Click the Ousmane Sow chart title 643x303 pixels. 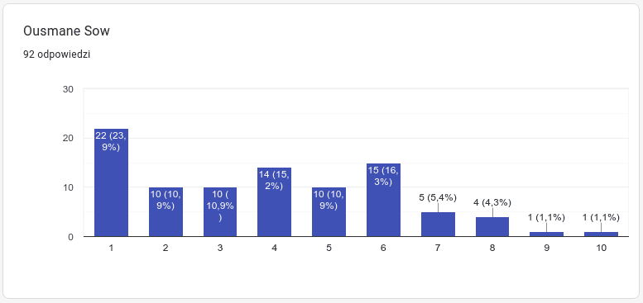pyautogui.click(x=66, y=31)
